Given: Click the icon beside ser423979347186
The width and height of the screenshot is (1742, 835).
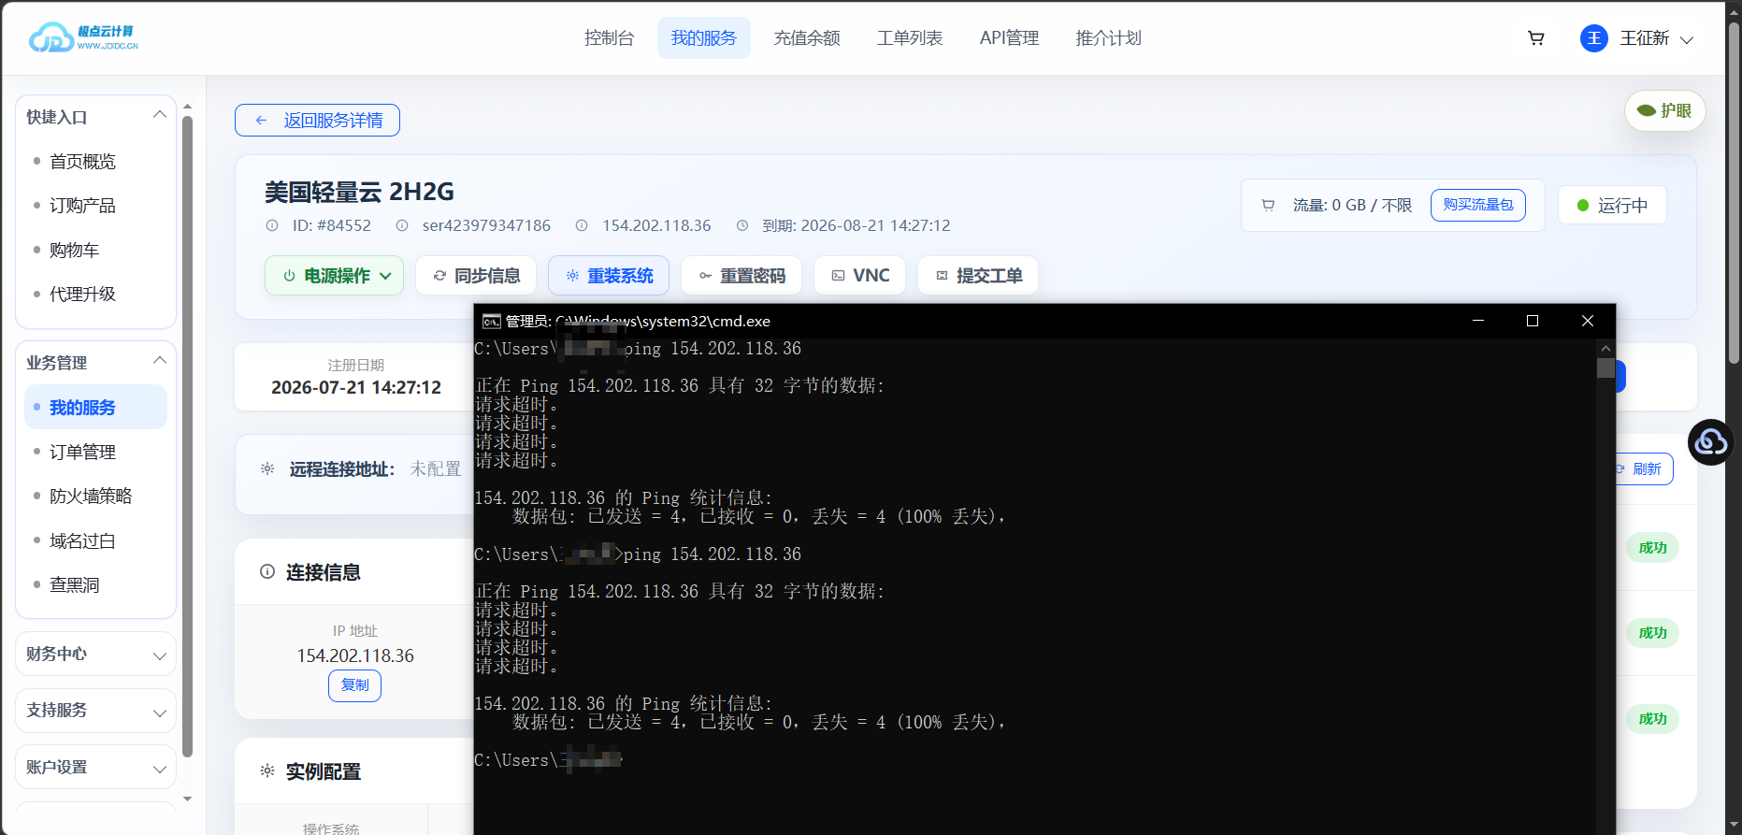Looking at the screenshot, I should (x=402, y=225).
